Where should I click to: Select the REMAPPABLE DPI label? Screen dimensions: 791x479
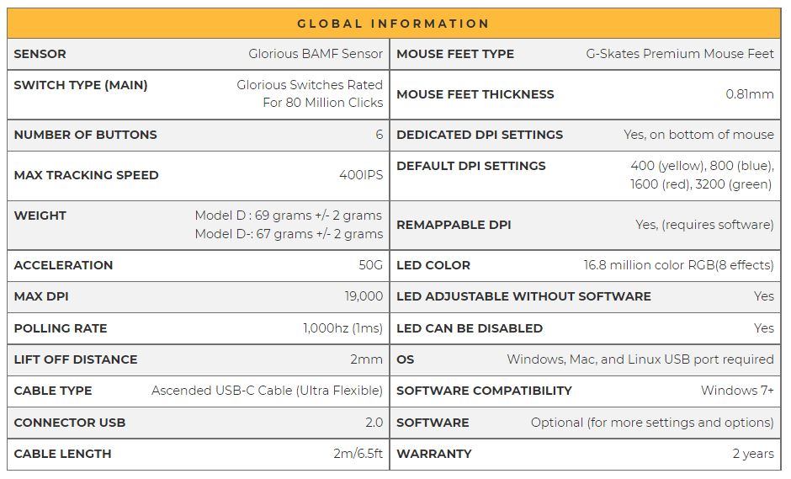(454, 225)
